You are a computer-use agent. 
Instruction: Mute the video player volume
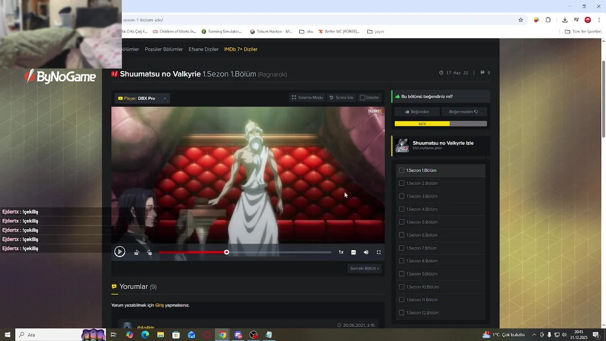(366, 252)
